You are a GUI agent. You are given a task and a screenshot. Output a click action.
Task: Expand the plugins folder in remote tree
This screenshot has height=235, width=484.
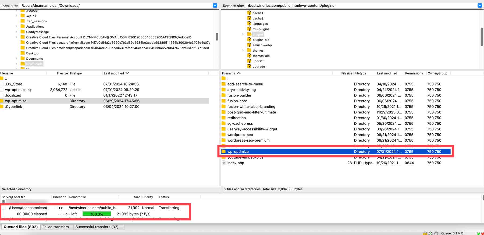tap(243, 34)
